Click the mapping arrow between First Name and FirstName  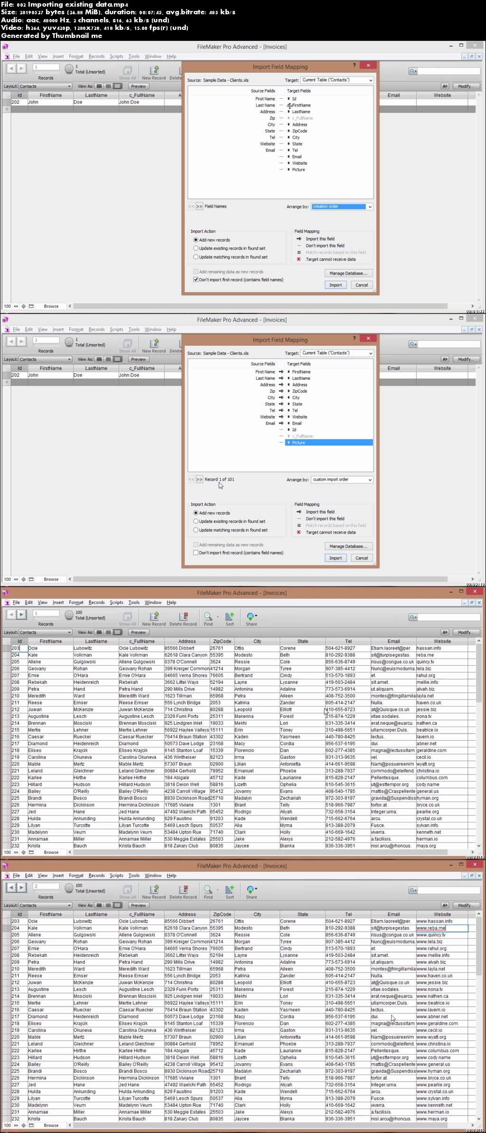point(281,372)
